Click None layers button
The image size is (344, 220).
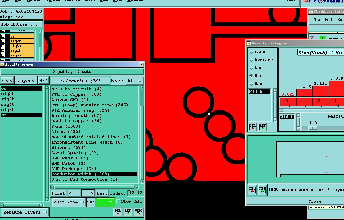(x=7, y=81)
